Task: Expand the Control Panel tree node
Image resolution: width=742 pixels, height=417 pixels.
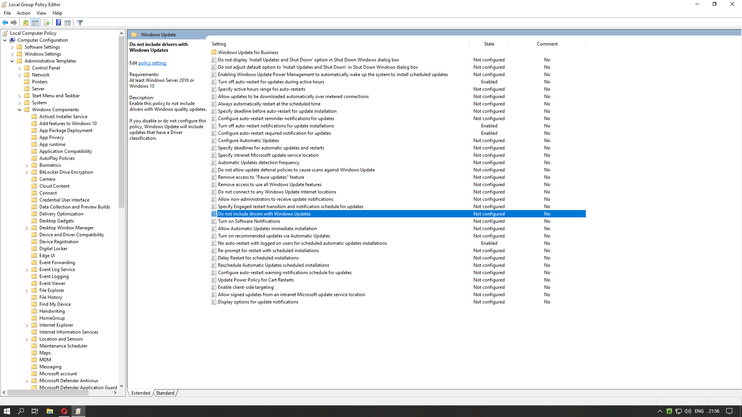Action: coord(20,68)
